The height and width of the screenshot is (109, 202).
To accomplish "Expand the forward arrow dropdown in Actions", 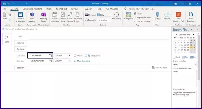I will tap(12, 20).
